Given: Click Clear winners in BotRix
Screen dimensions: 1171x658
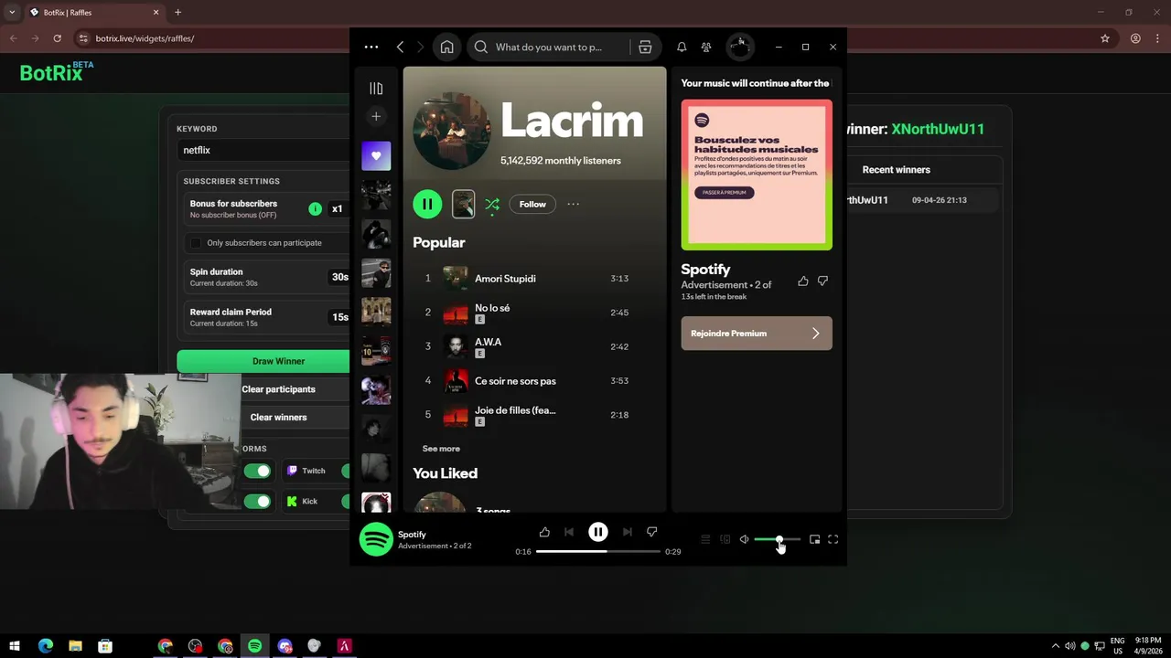Looking at the screenshot, I should 278,418.
